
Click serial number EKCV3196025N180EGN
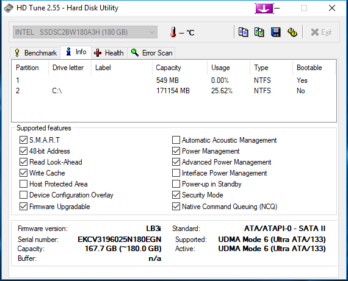point(120,240)
